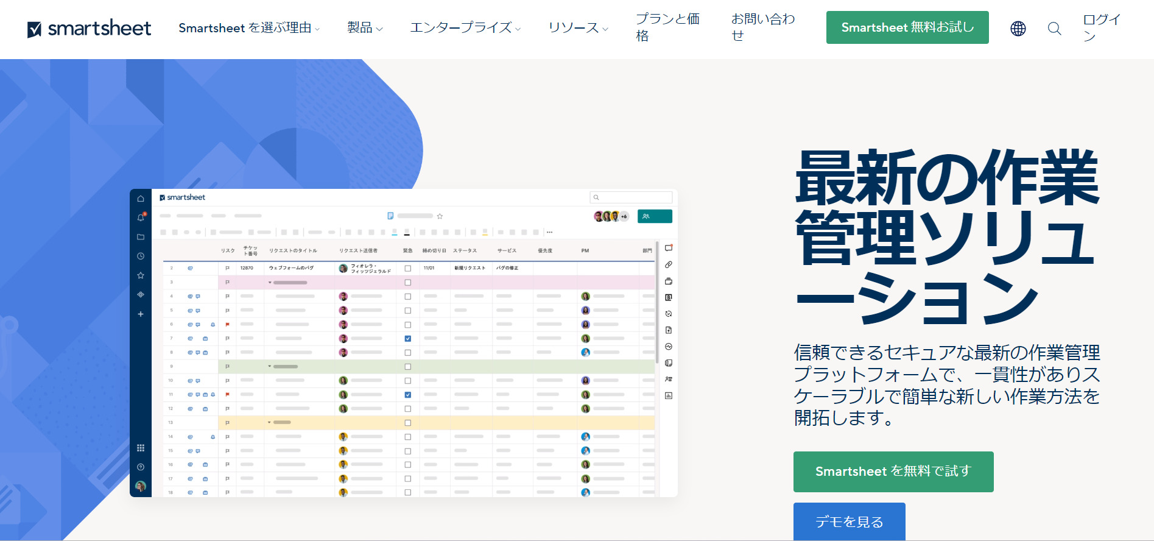
Task: Click the 12870 ticket number cell
Action: [x=250, y=268]
